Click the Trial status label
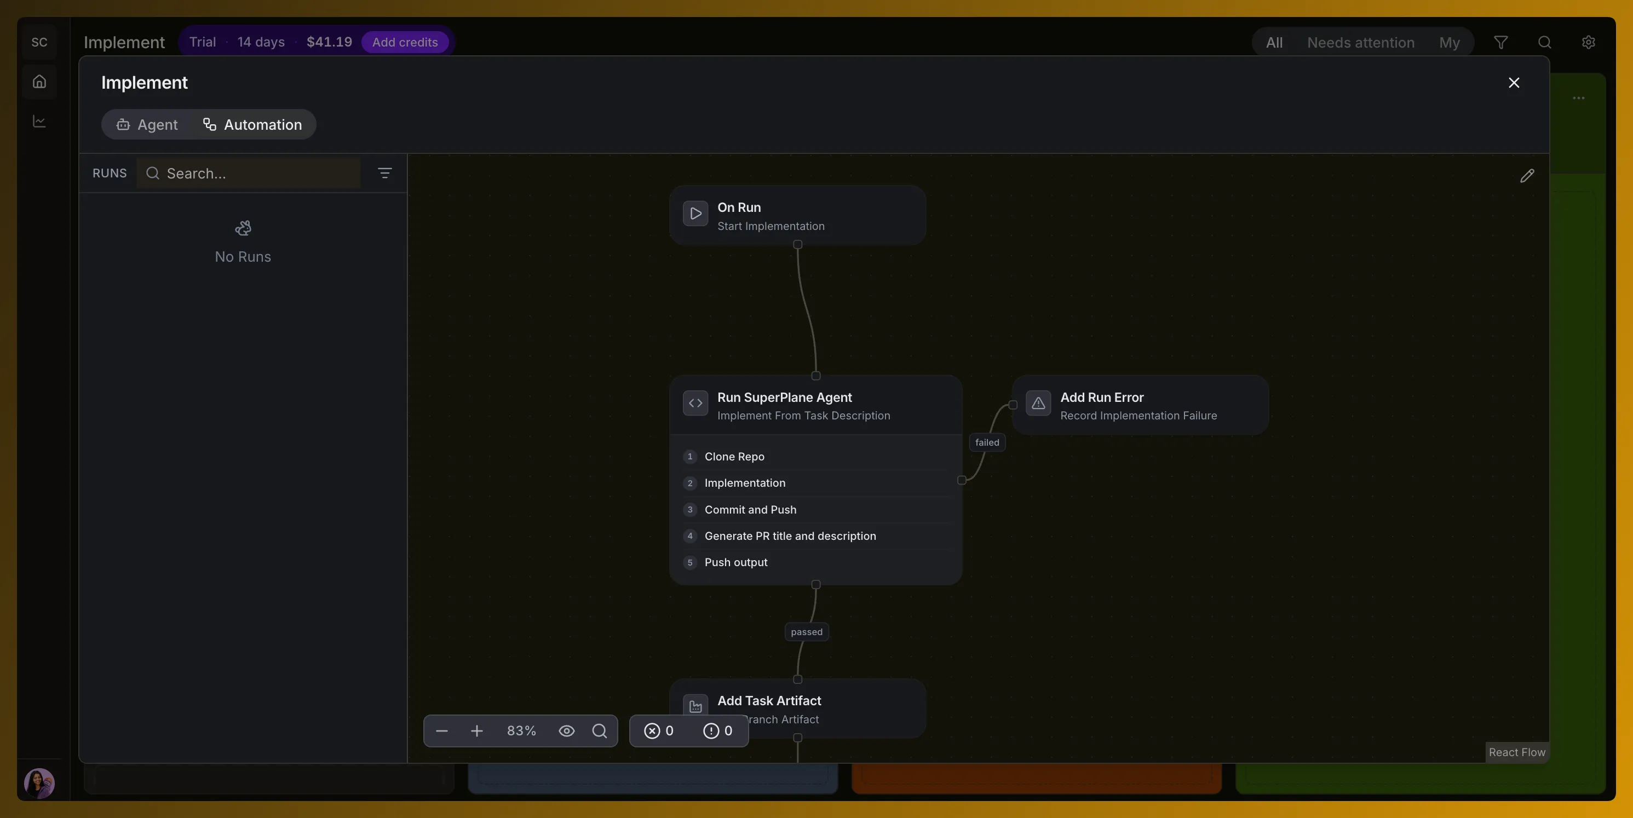This screenshot has width=1633, height=818. click(202, 42)
